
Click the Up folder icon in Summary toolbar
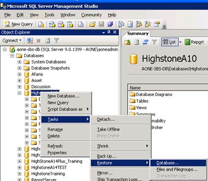127,42
